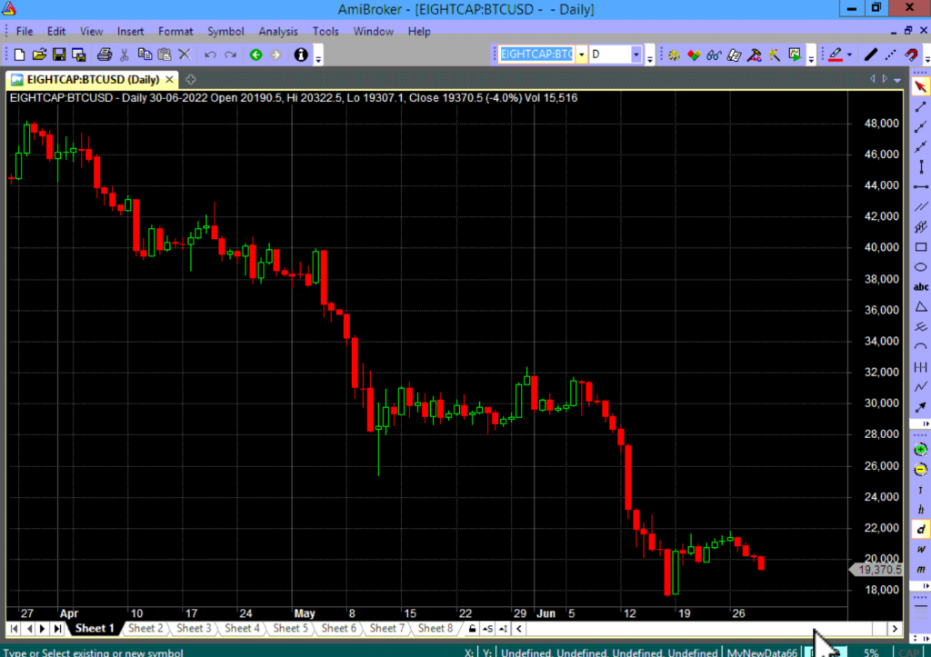Screen dimensions: 931x657
Task: Select the Arrow drawing tool
Action: point(920,407)
